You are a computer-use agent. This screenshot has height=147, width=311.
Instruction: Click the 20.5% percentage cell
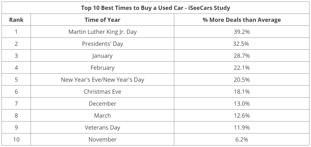pos(241,80)
